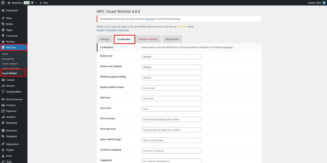
Task: Click the Users person icon
Action: coord(3,156)
